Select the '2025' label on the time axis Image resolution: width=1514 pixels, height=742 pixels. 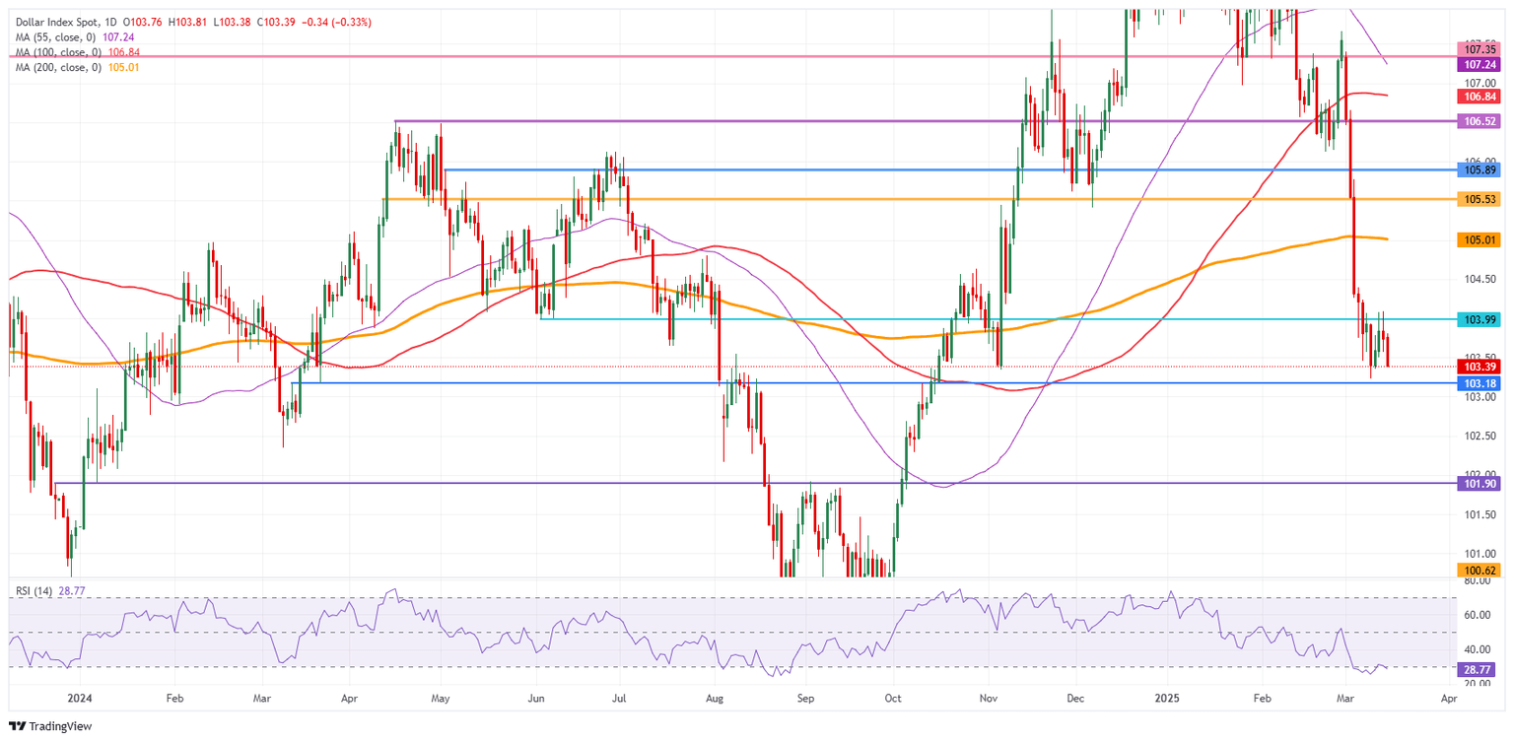pyautogui.click(x=1168, y=699)
